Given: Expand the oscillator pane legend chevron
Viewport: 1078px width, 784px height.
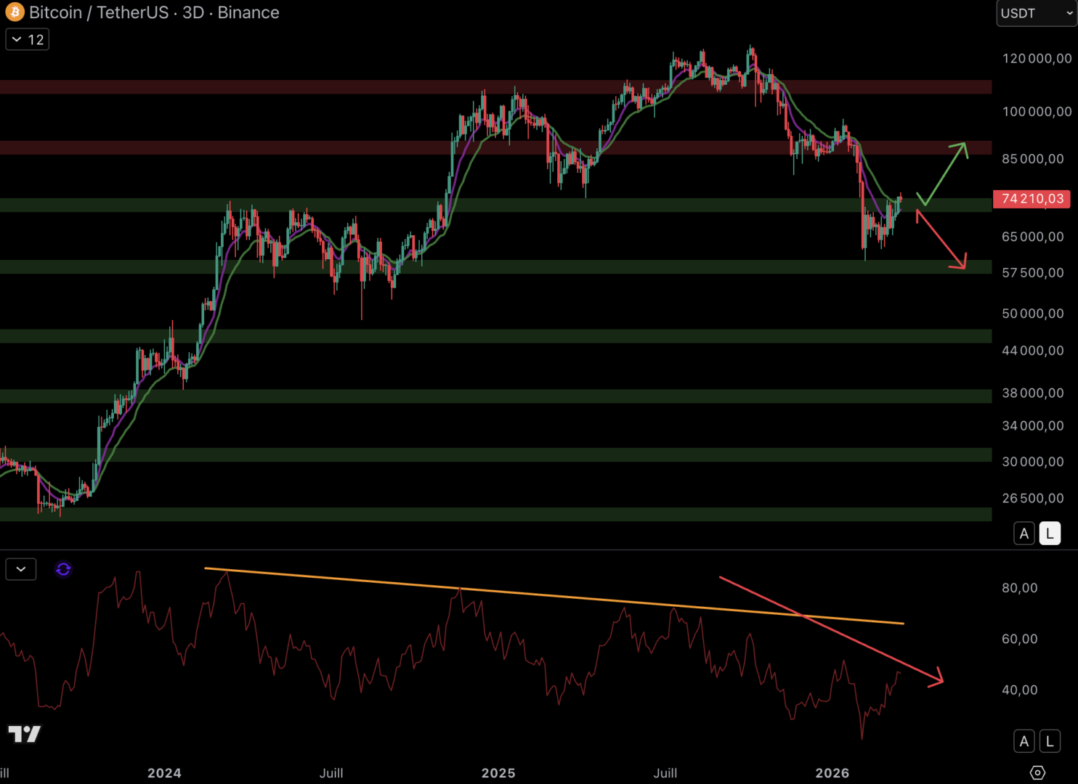Looking at the screenshot, I should [21, 569].
